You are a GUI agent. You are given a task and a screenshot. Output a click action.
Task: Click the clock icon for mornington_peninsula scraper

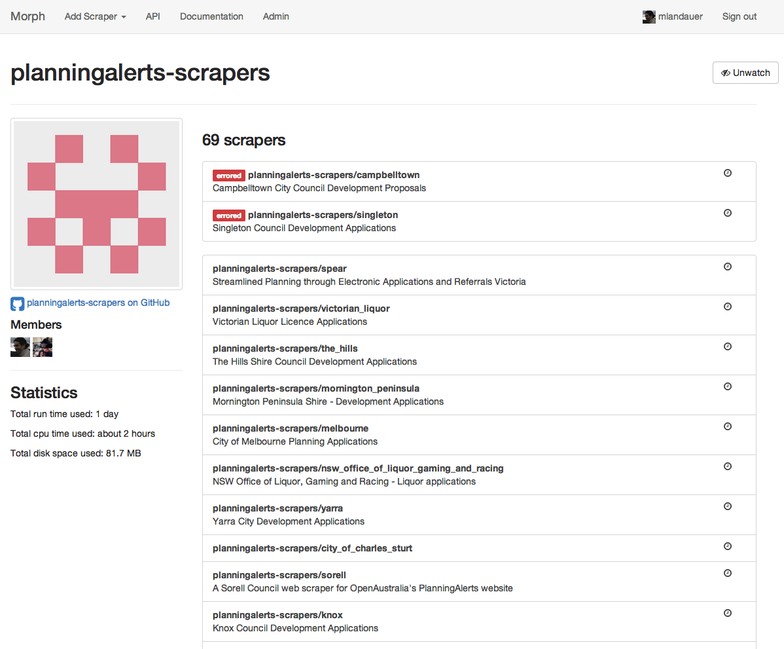pyautogui.click(x=728, y=386)
